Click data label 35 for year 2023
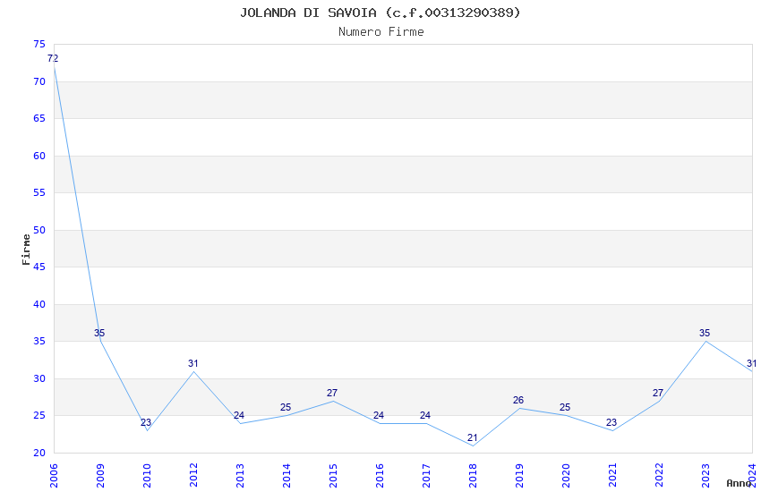The image size is (761, 492). point(705,333)
